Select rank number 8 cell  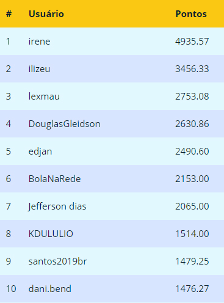pos(9,234)
